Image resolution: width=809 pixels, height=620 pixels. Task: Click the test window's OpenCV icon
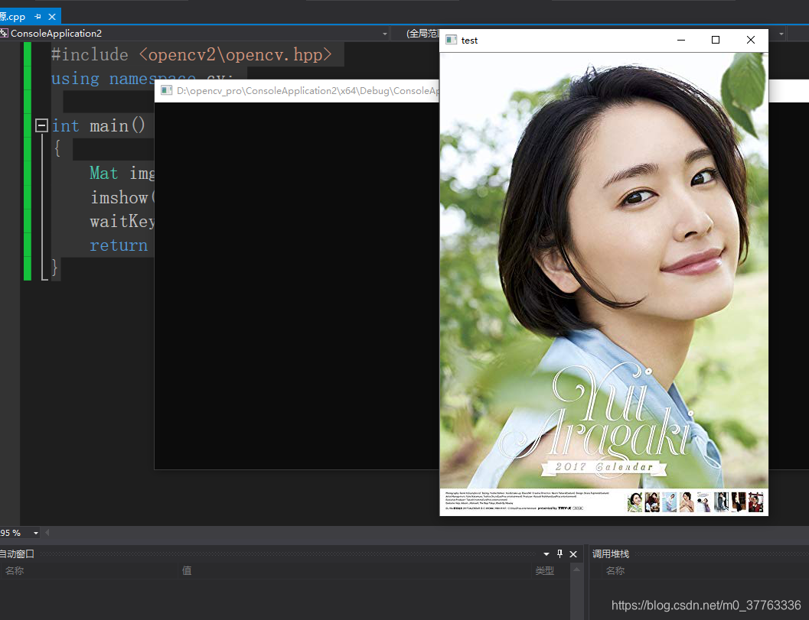pos(450,39)
